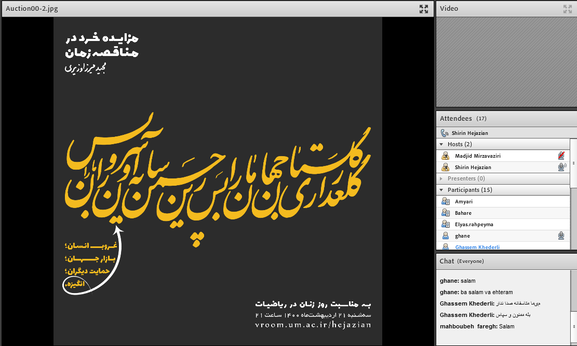Click the muted microphone icon beside Madjid Mirzavaziri
Viewport: 577px width, 346px height.
click(561, 156)
